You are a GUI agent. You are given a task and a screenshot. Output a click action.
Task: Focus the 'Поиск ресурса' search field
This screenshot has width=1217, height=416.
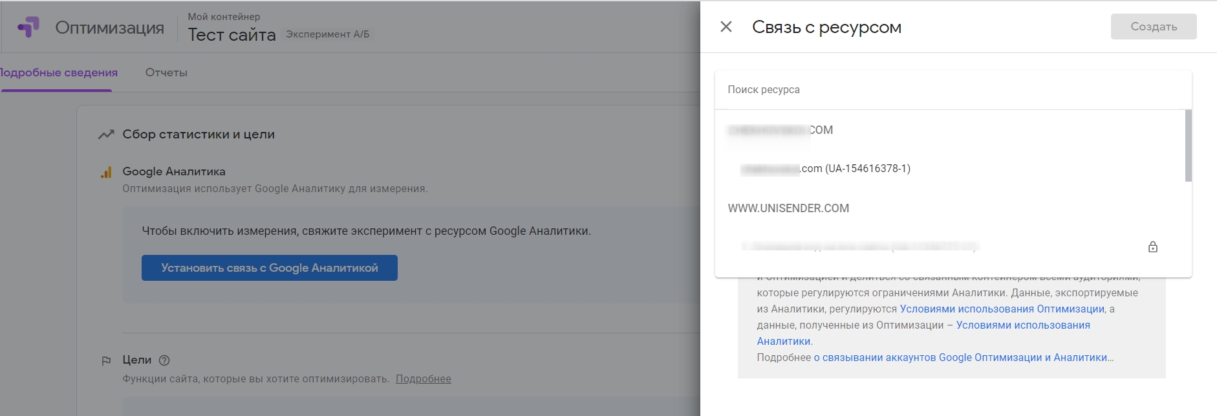coord(953,90)
